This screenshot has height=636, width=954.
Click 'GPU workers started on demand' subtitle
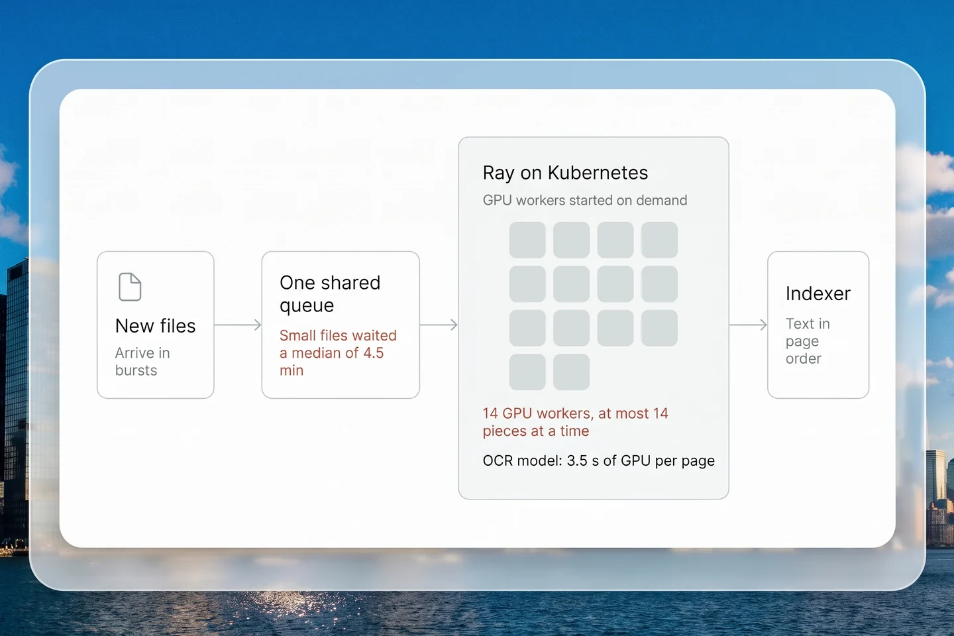click(585, 200)
